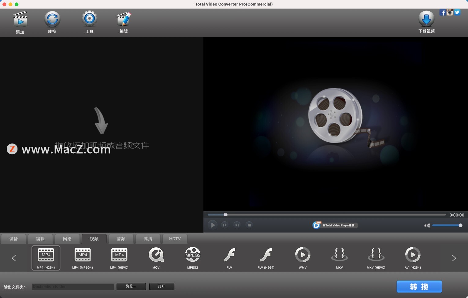Show more formats with right arrow
The width and height of the screenshot is (468, 298).
coord(454,258)
